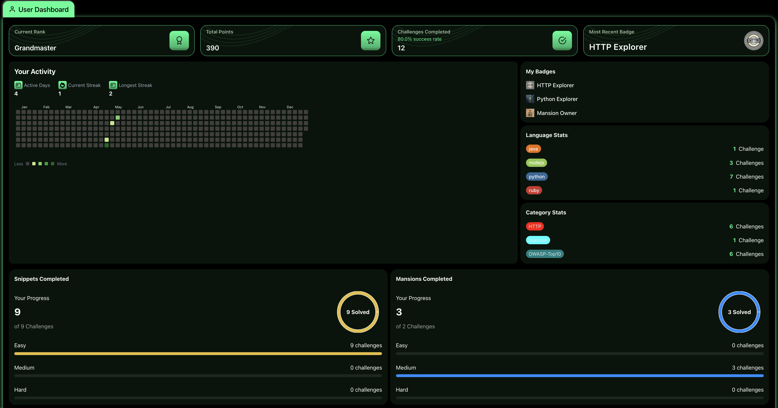Screen dimensions: 778x408
Task: Select the nodejs language tag
Action: point(536,163)
